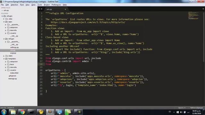Click 'Line 18, Column 6' in status bar
Screen dimensions: 205x115
(x=7, y=108)
